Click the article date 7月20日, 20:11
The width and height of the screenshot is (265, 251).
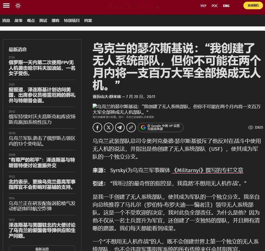pyautogui.click(x=141, y=97)
